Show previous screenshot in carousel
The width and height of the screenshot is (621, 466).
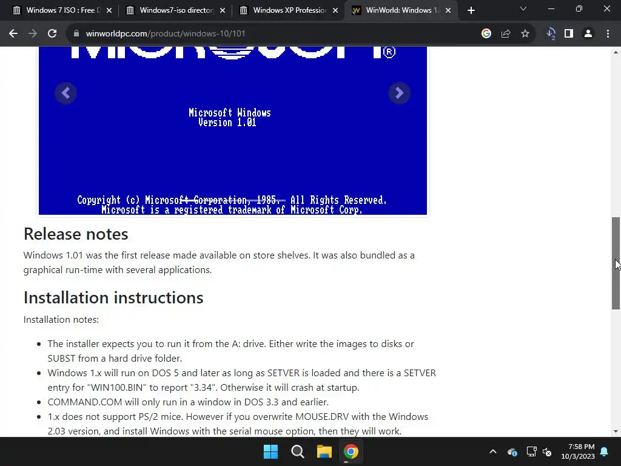[x=65, y=93]
